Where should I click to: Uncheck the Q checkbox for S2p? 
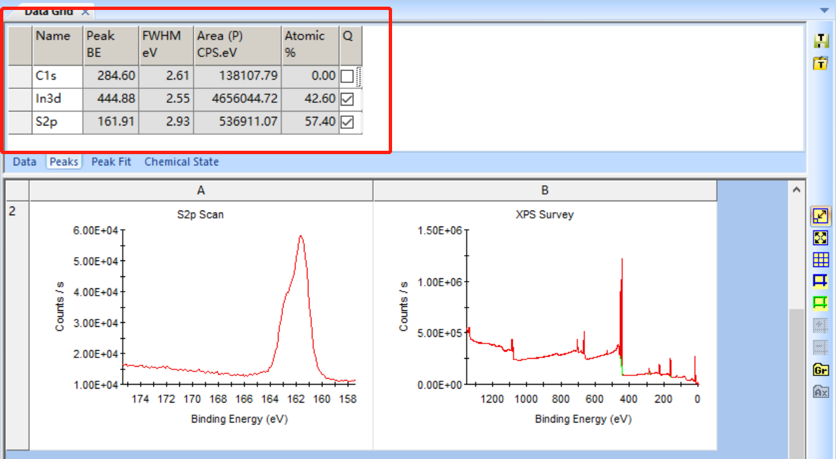pyautogui.click(x=347, y=122)
